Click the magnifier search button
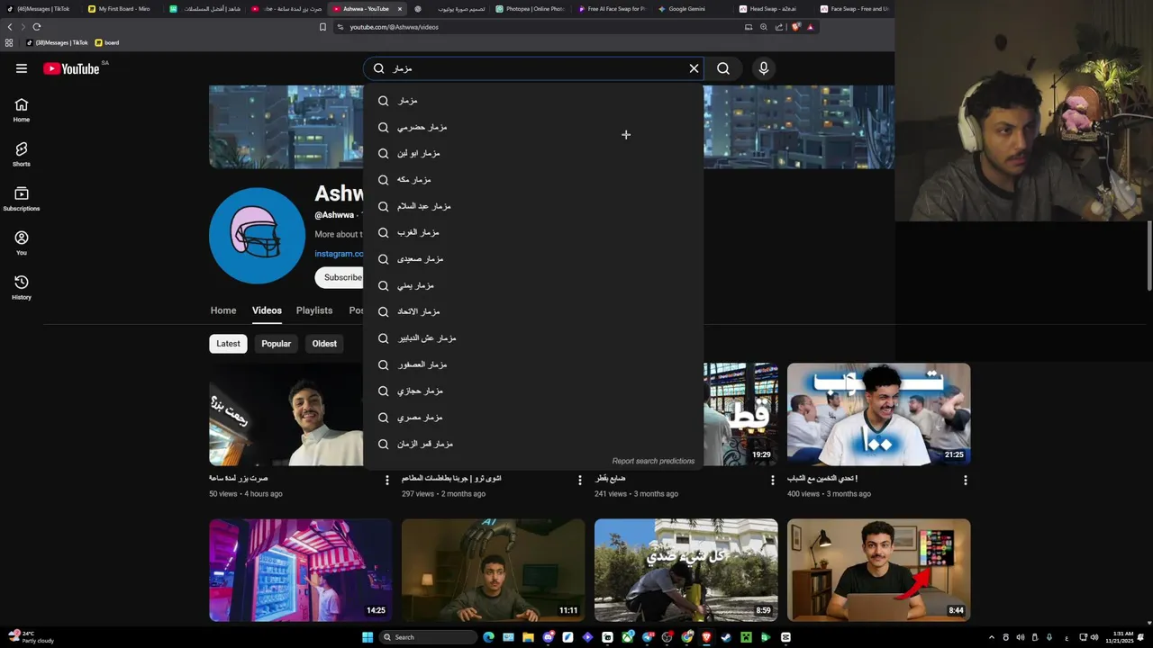The width and height of the screenshot is (1153, 648). point(723,68)
